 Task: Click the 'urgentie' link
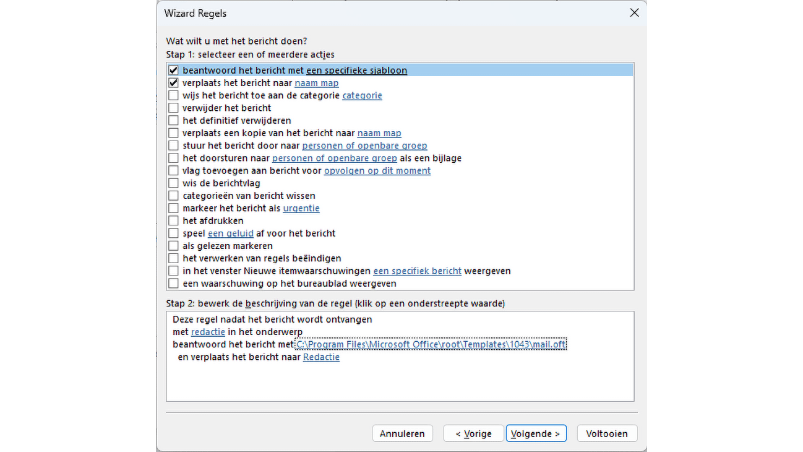tap(301, 208)
